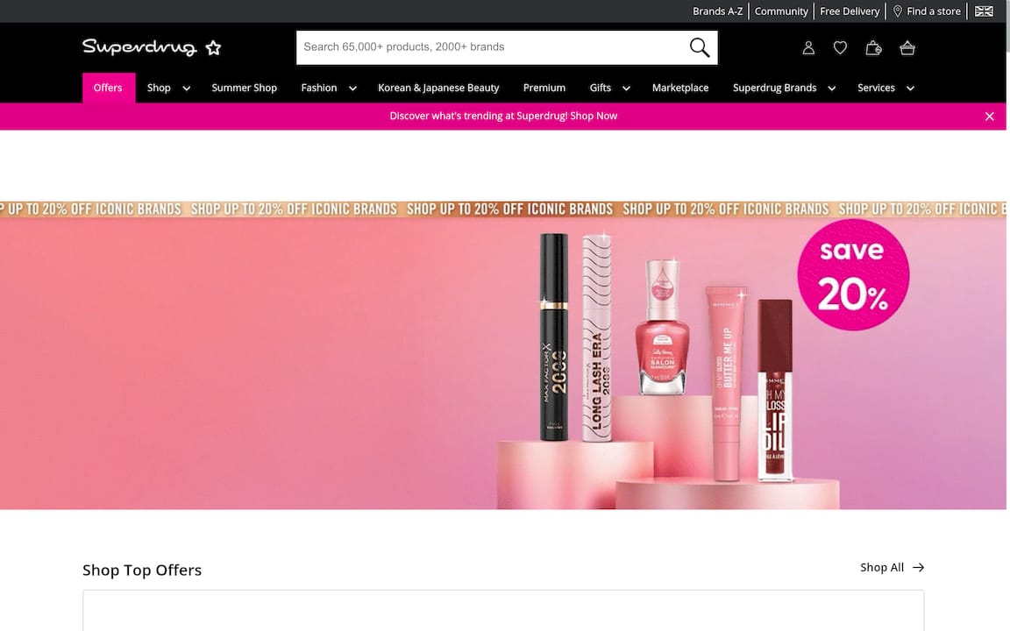This screenshot has width=1010, height=631.
Task: Open the Services menu
Action: click(x=875, y=88)
